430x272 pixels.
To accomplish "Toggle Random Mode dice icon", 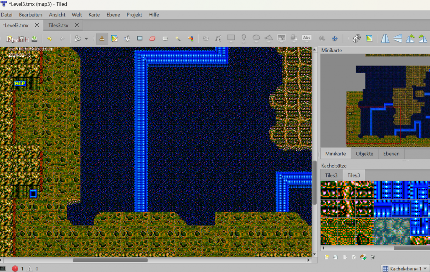I will (356, 39).
